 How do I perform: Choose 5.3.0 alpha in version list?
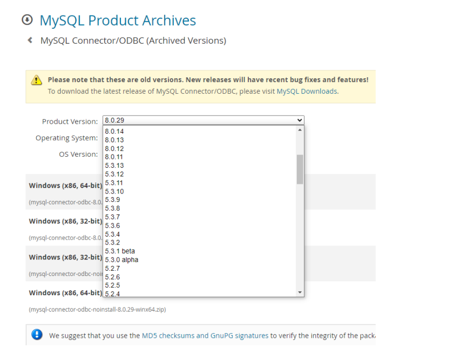121,260
